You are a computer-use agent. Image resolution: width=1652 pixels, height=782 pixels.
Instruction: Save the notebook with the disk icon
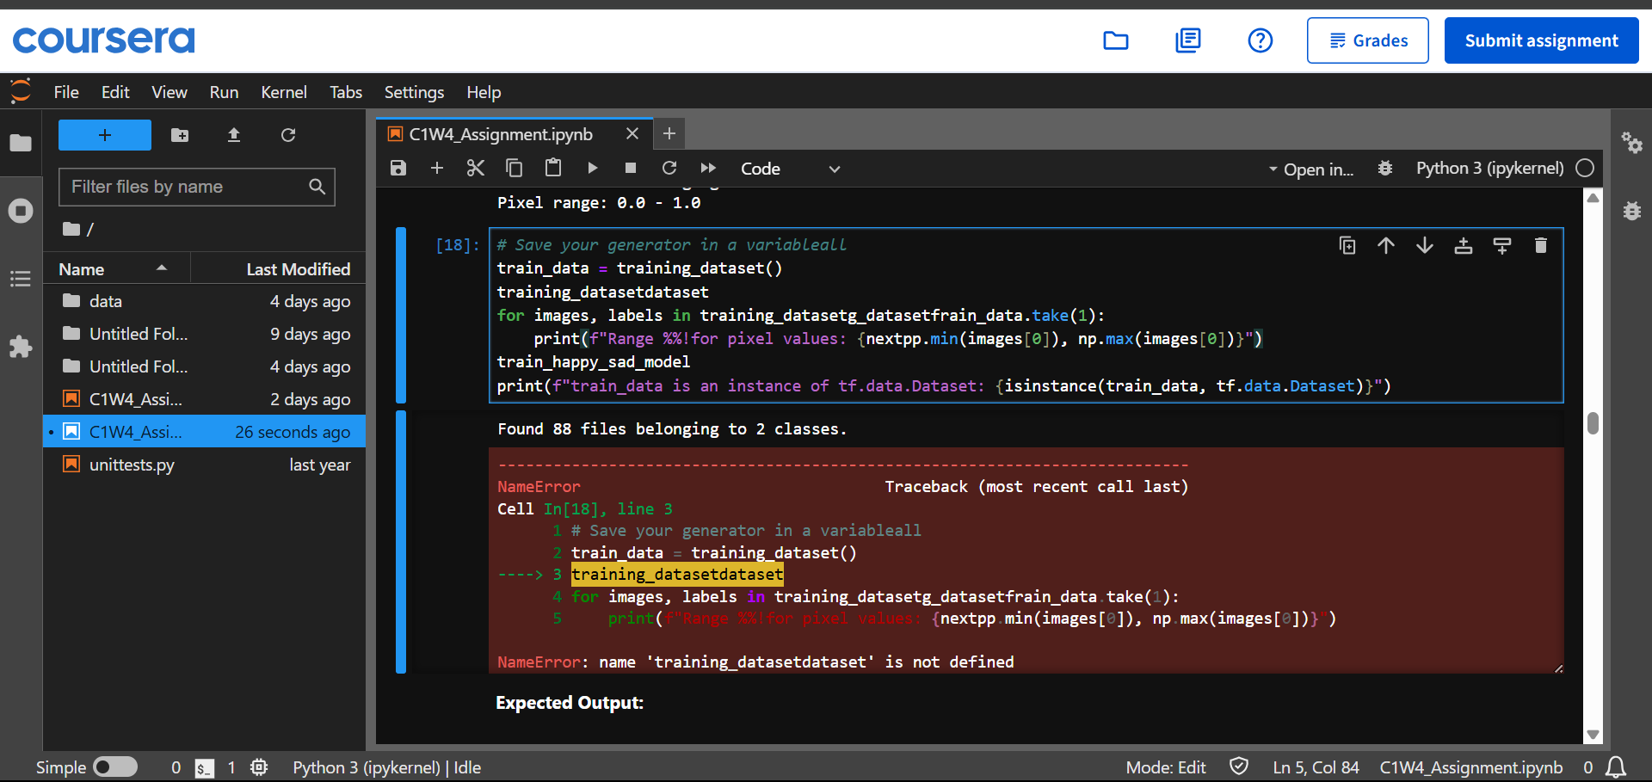[398, 169]
